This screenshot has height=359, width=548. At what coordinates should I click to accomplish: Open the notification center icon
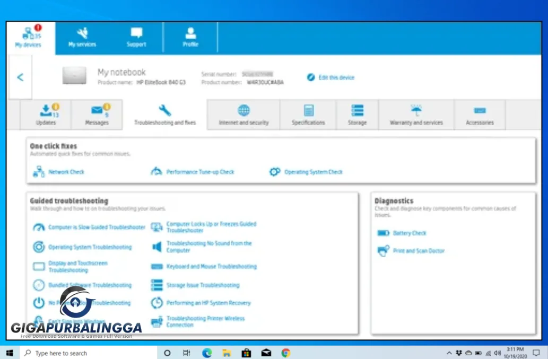[536, 353]
